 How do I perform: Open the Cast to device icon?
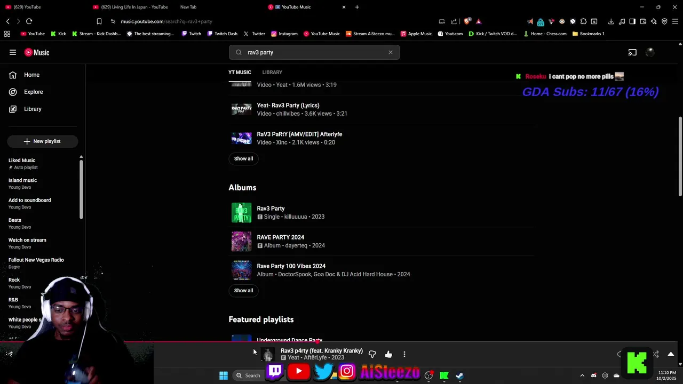point(632,52)
